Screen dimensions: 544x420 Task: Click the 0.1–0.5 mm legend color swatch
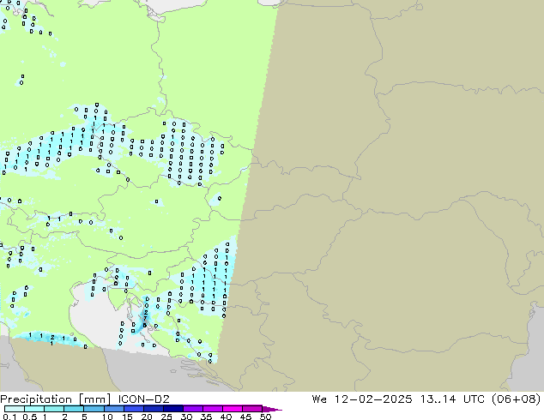pyautogui.click(x=15, y=409)
